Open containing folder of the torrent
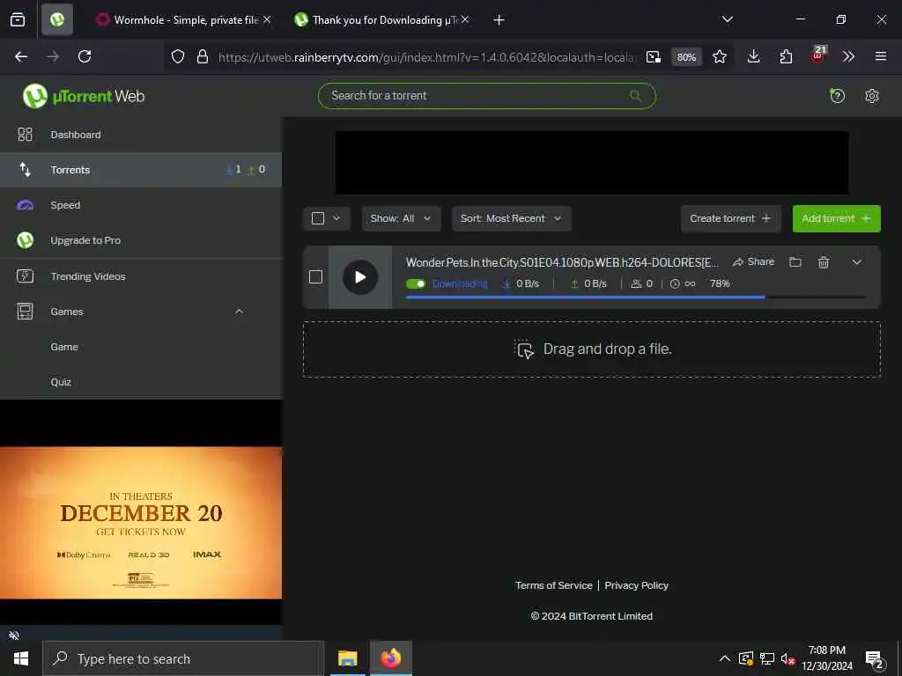The width and height of the screenshot is (902, 676). coord(795,262)
